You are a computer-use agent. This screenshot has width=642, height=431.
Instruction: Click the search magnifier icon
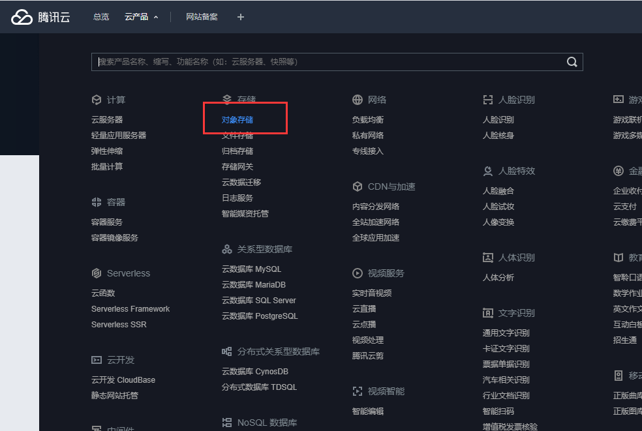tap(572, 62)
